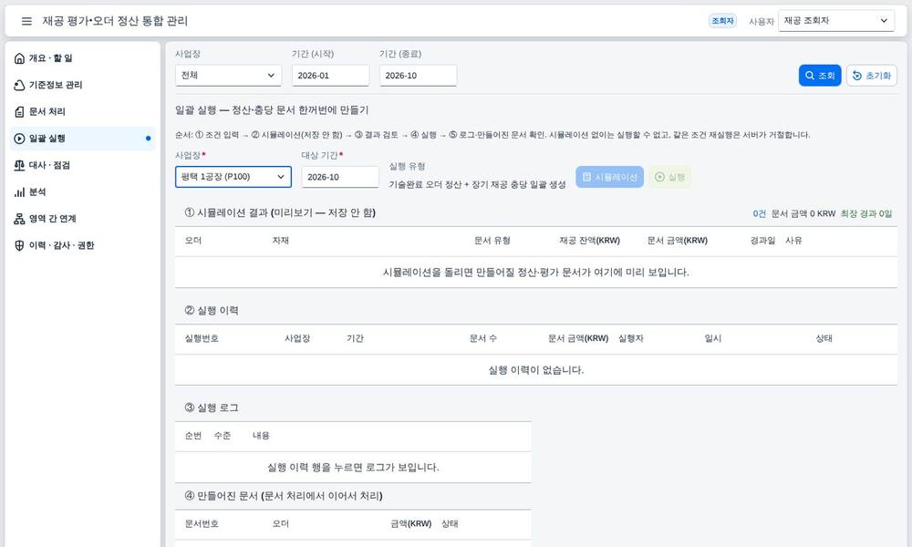Click the 조회 search button
The image size is (912, 547).
click(x=820, y=76)
